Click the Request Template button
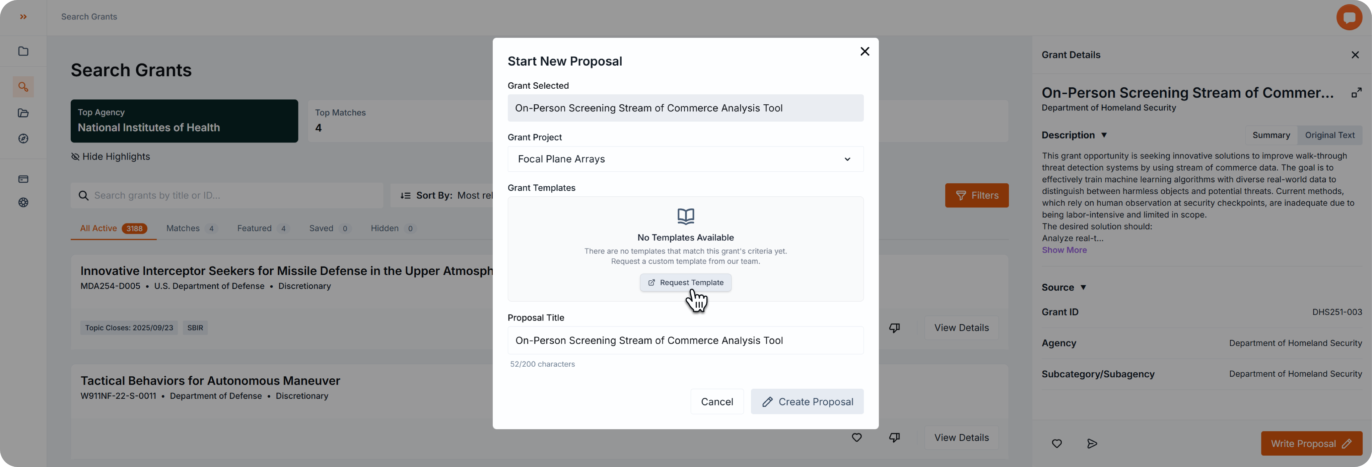The width and height of the screenshot is (1372, 467). (685, 282)
